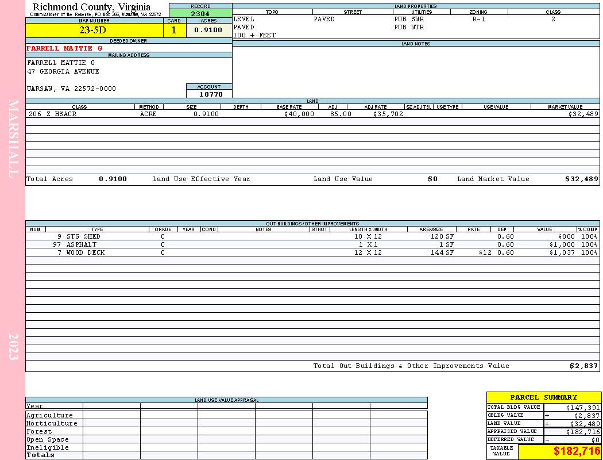Select the taxable value $182,716 in red

coord(577,451)
